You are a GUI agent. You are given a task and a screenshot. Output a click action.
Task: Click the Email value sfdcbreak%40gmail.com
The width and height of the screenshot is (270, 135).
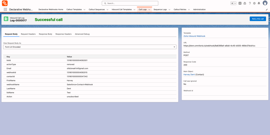pos(78,68)
